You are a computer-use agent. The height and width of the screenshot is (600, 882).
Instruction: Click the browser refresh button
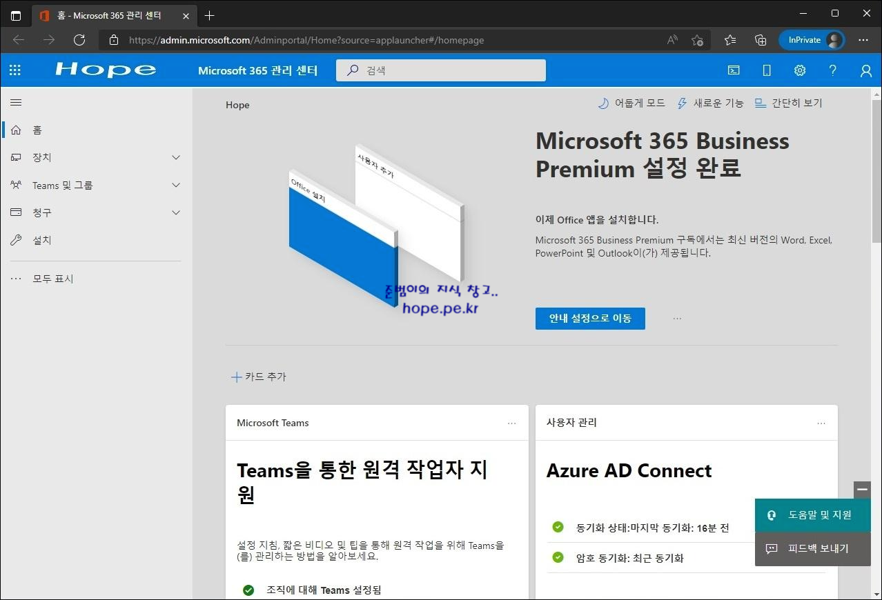pyautogui.click(x=79, y=40)
